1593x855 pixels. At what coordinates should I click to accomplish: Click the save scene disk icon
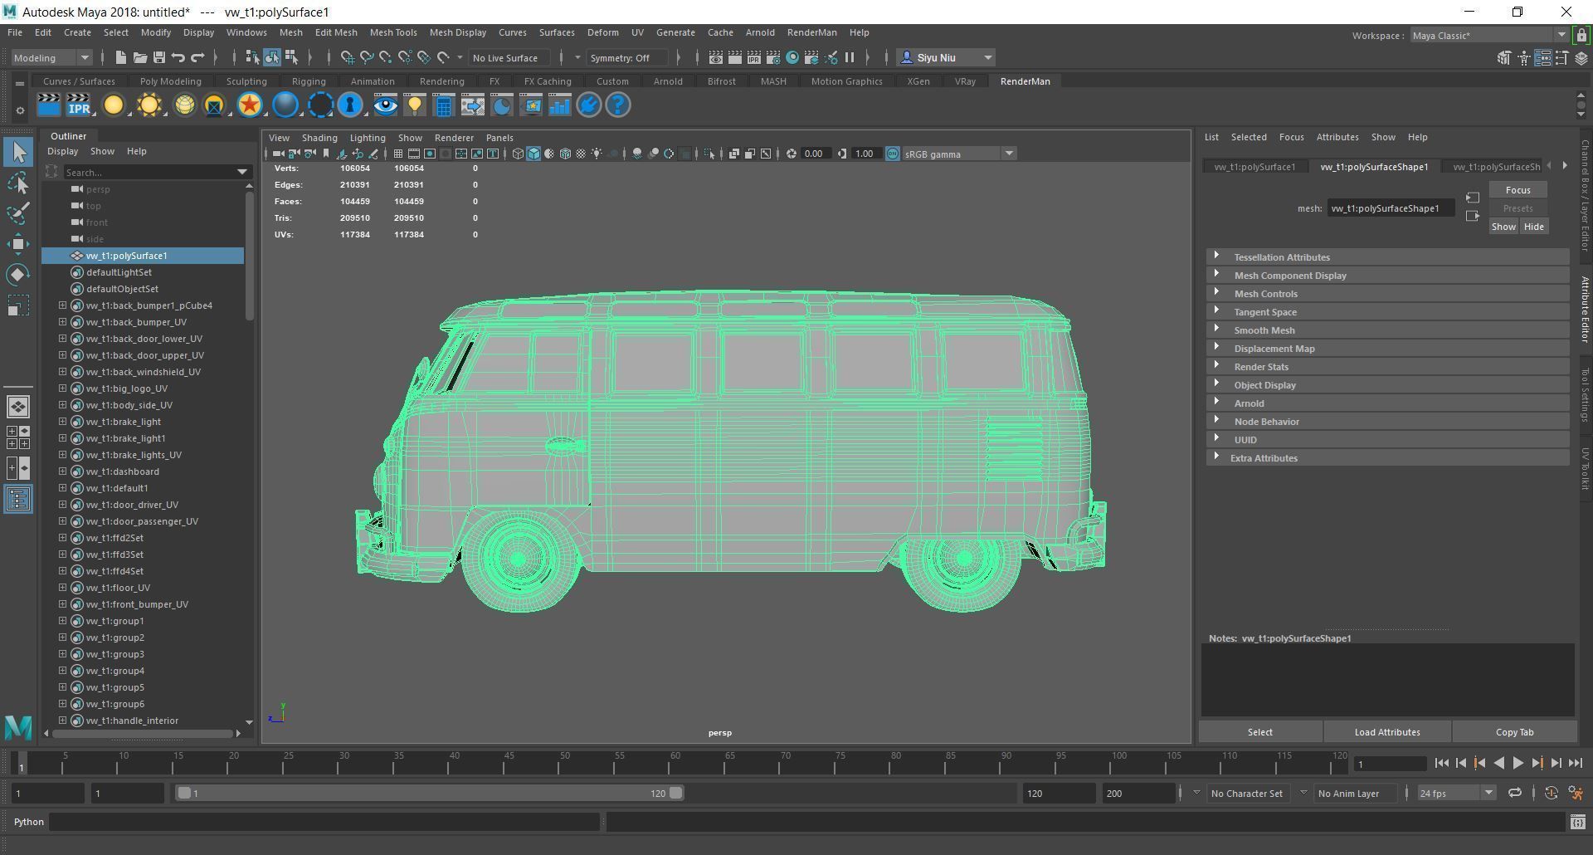(x=158, y=57)
